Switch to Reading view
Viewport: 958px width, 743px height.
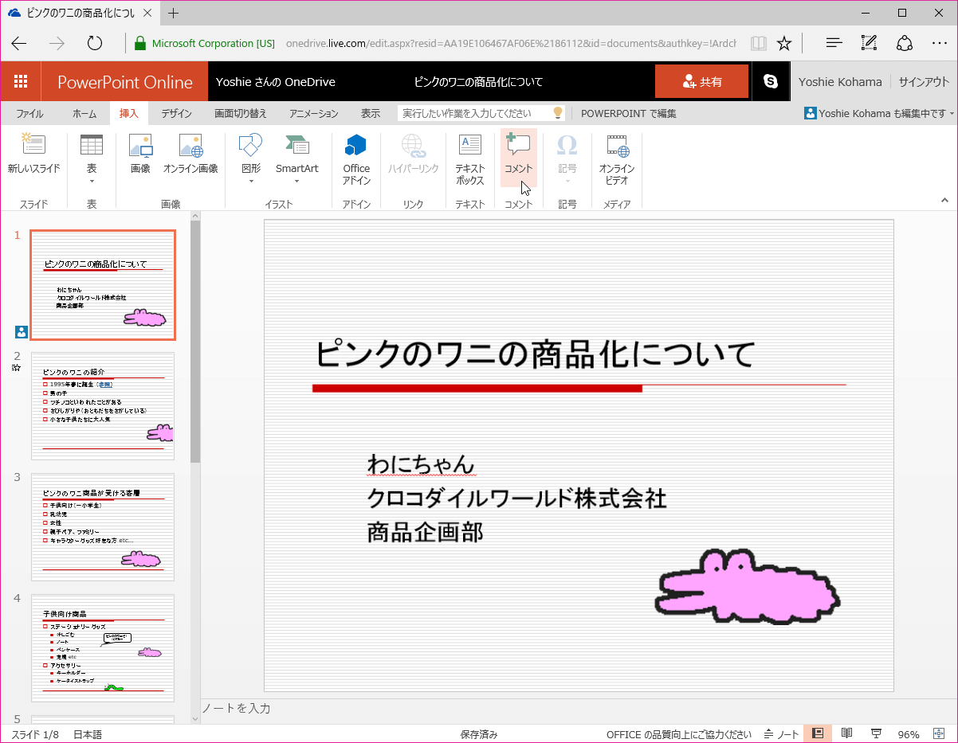pyautogui.click(x=847, y=733)
